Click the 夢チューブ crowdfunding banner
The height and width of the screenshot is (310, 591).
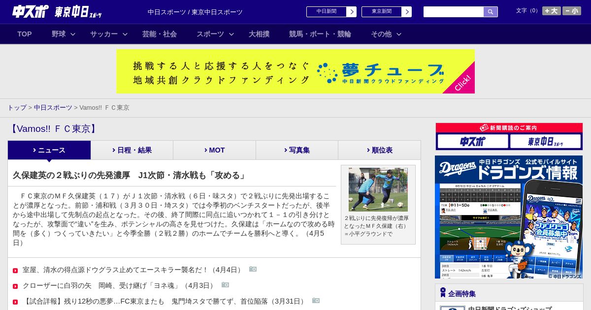point(295,71)
